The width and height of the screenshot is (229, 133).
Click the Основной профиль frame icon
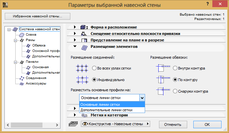28,51
